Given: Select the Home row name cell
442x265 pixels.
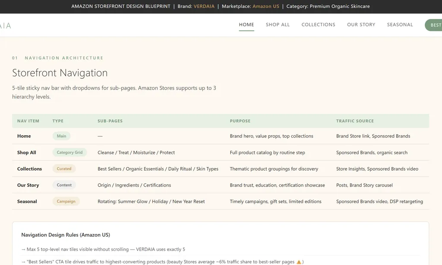Looking at the screenshot, I should tap(24, 136).
